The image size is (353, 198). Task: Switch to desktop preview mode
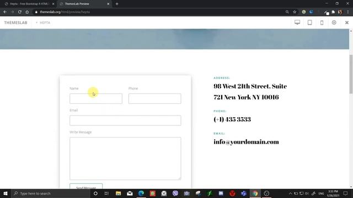297,22
